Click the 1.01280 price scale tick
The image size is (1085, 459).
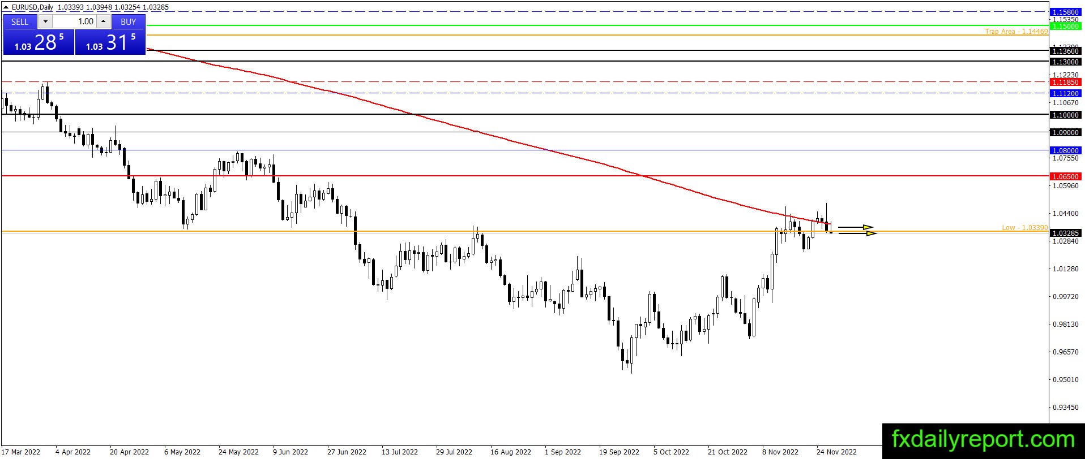[x=1065, y=269]
